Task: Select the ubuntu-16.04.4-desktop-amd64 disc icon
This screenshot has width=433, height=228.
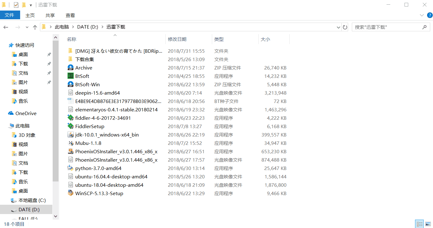Action: point(70,177)
